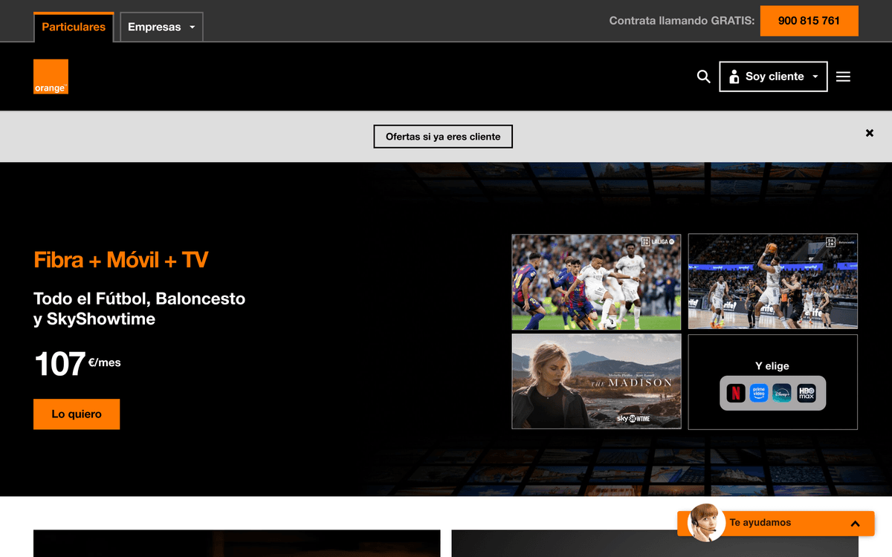The height and width of the screenshot is (557, 892).
Task: Click Ofertas si ya eres cliente
Action: pyautogui.click(x=443, y=137)
